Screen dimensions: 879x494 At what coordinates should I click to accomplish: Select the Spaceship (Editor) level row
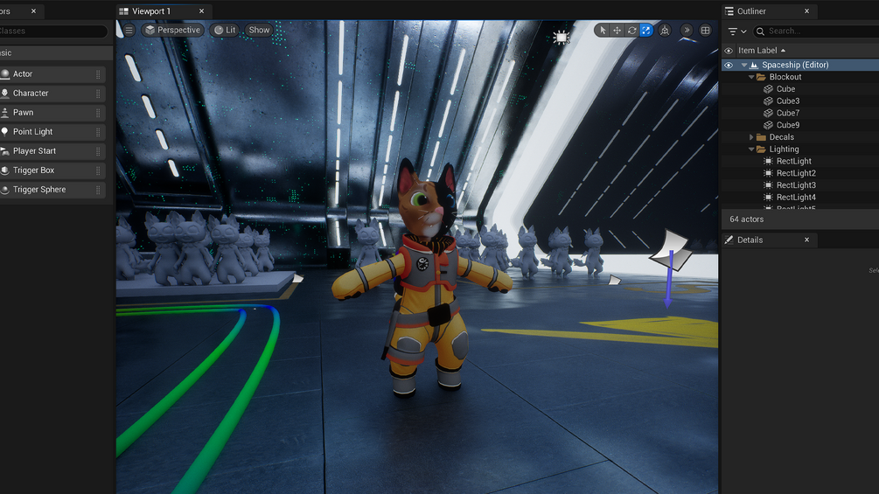pyautogui.click(x=800, y=65)
